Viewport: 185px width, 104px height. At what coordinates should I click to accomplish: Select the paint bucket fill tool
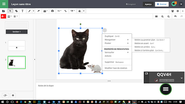tap(80, 11)
